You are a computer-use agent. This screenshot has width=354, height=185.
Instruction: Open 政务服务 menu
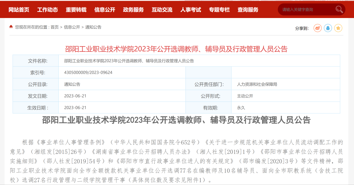[133, 10]
